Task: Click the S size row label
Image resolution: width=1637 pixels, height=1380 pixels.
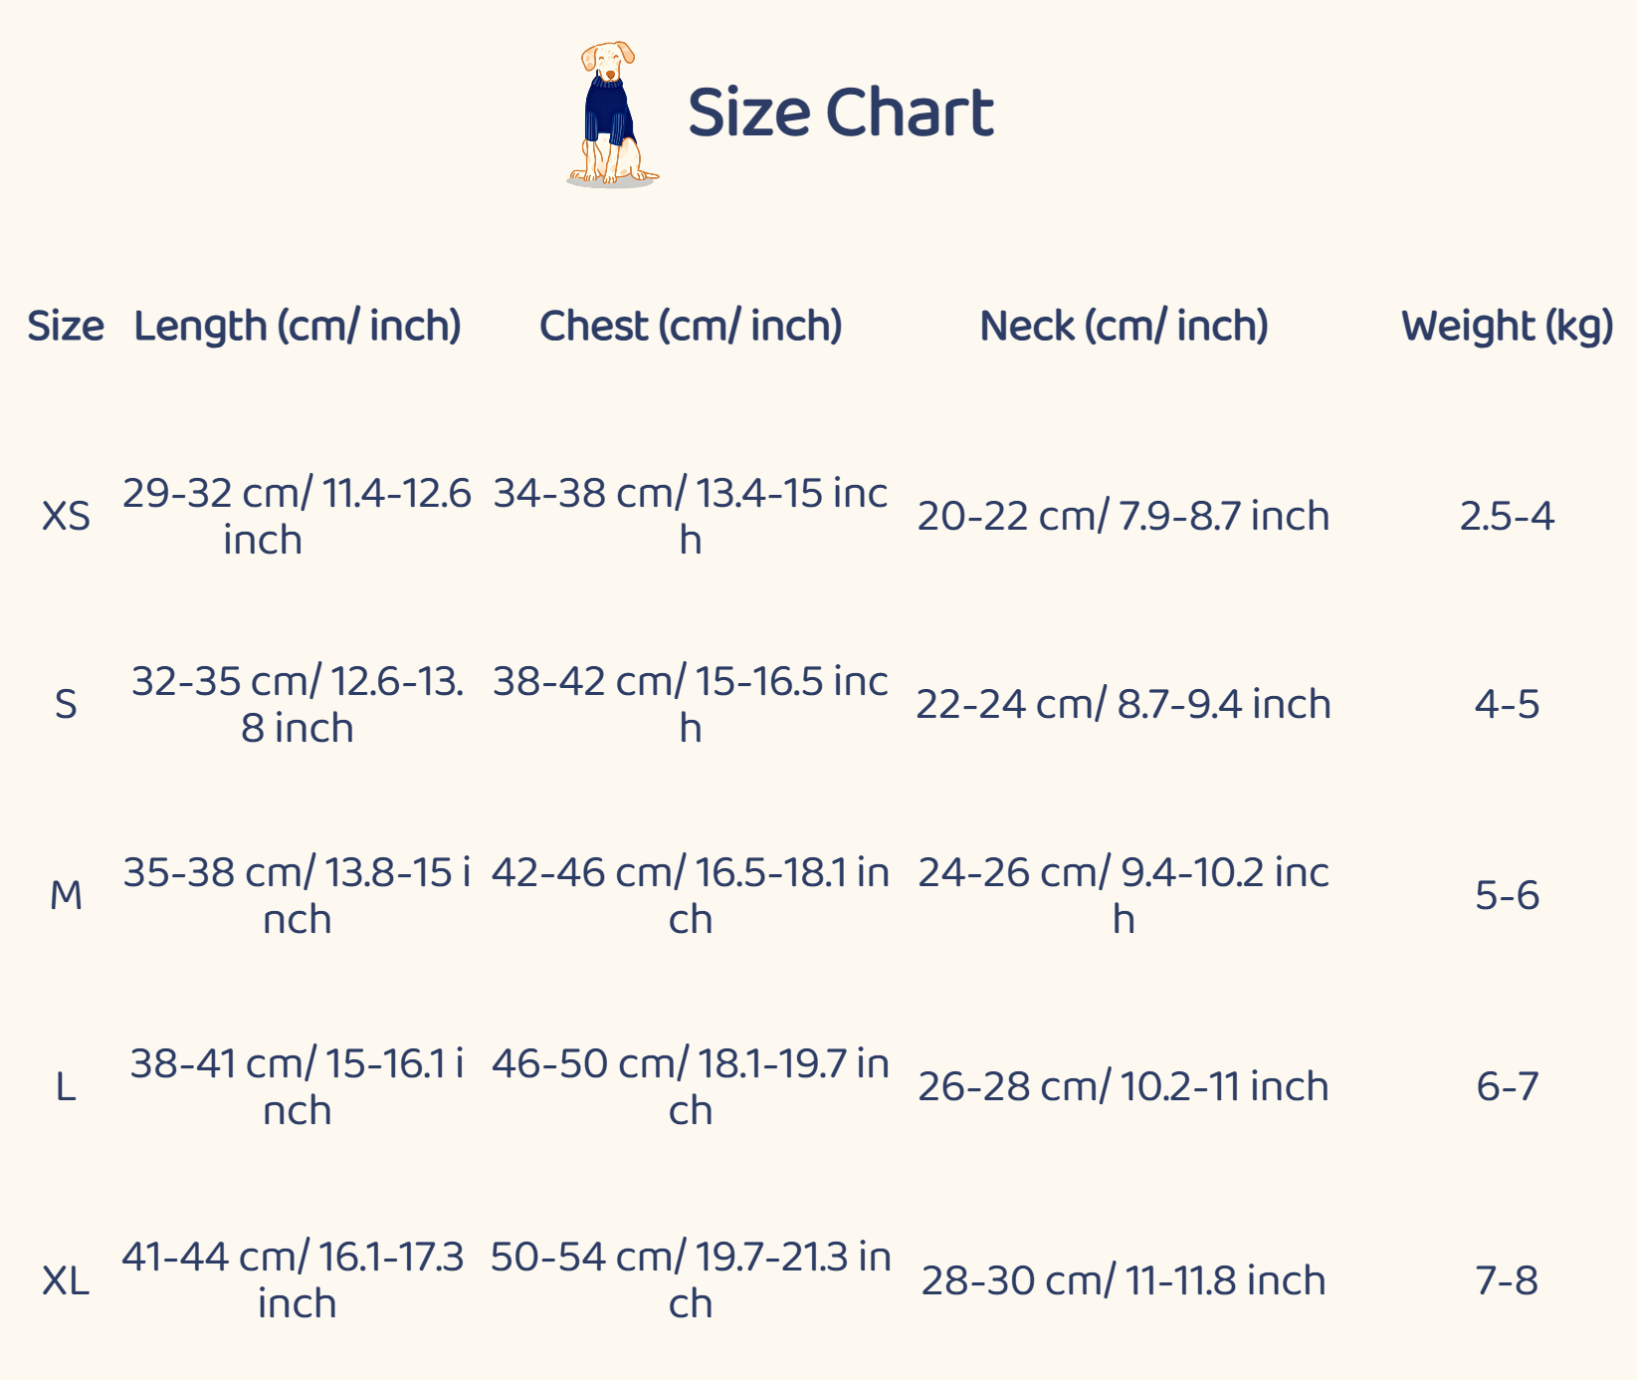Action: (x=66, y=704)
